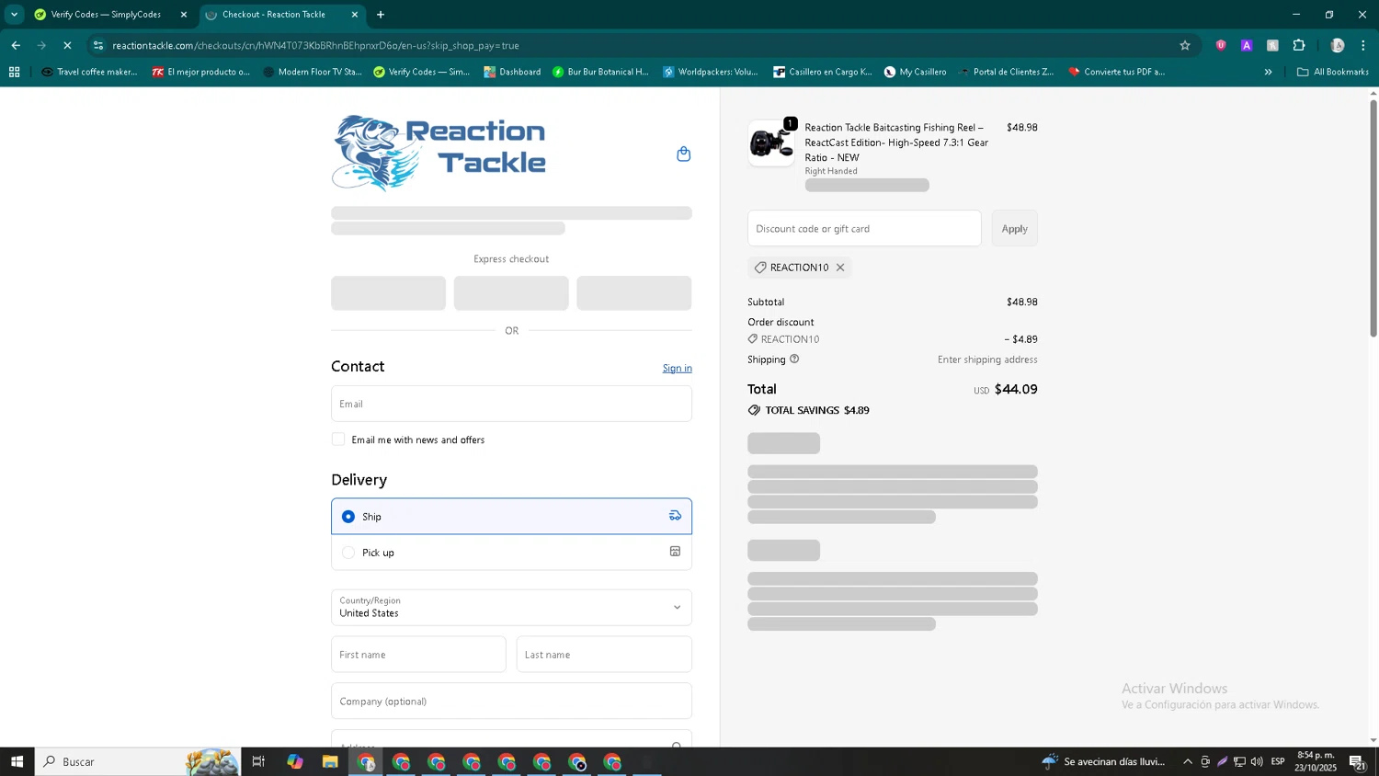Open the tab search dropdown arrow
The image size is (1379, 776).
point(14,15)
